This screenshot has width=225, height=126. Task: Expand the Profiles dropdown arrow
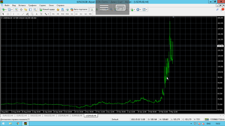(x=12, y=10)
